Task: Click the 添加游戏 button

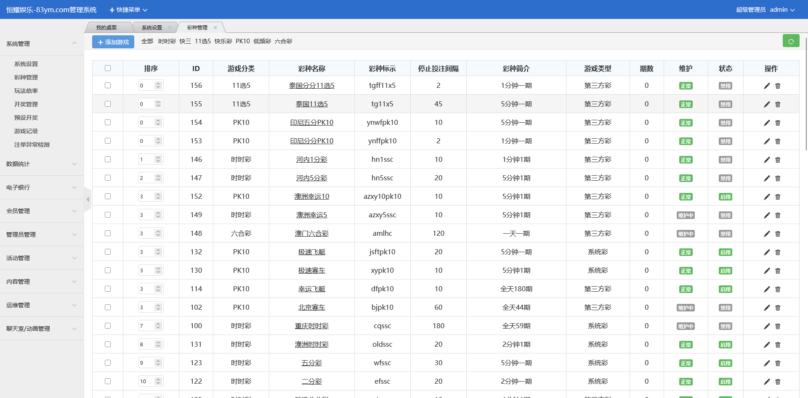Action: [113, 42]
